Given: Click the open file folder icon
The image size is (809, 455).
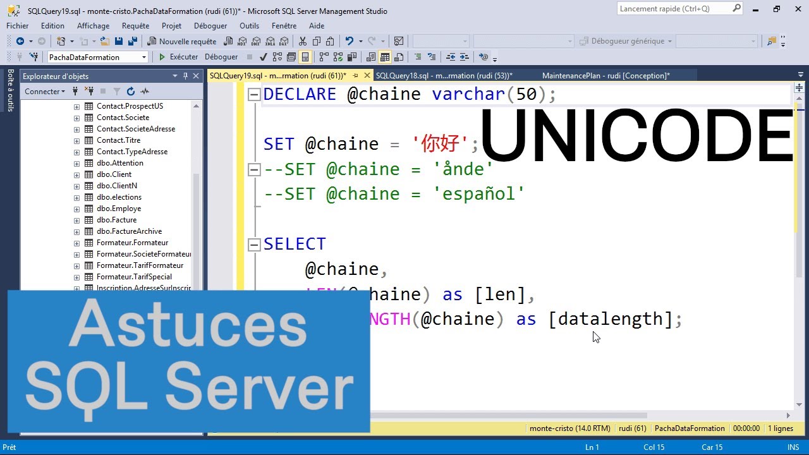Looking at the screenshot, I should (x=104, y=41).
